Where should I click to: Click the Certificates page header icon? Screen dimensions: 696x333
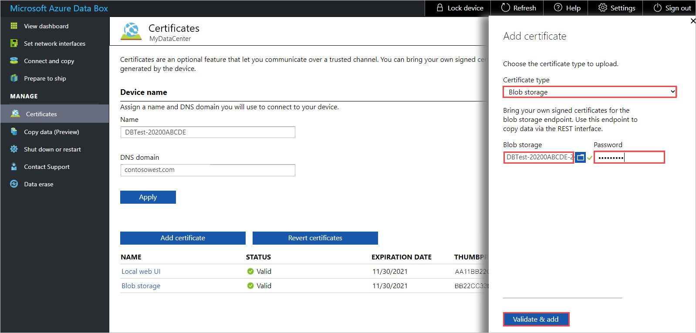pyautogui.click(x=131, y=31)
